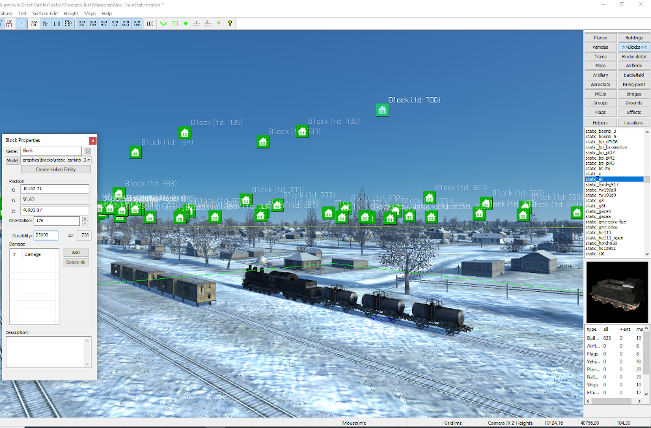
Task: Click the green checkmark arrow toolbar icon
Action: [x=163, y=23]
